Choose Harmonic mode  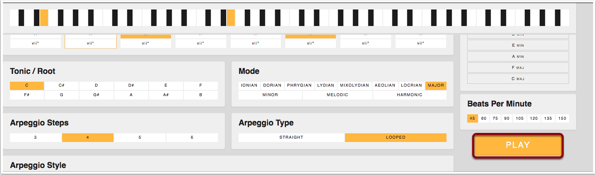[409, 95]
